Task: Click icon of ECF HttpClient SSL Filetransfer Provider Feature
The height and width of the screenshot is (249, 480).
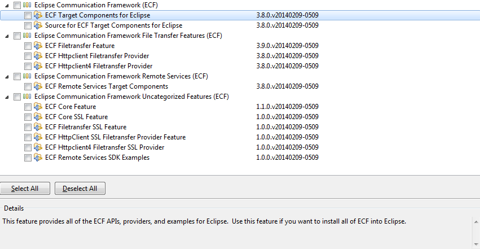Action: point(38,137)
